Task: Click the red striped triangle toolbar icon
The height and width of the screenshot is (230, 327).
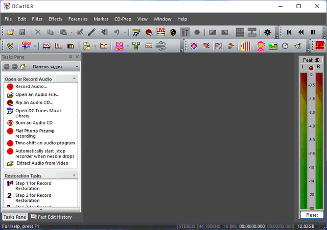Action: [x=245, y=46]
